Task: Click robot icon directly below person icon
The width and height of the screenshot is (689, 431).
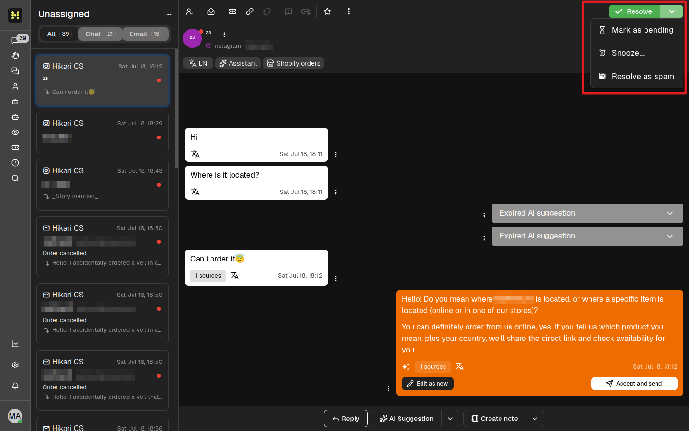Action: 15,102
